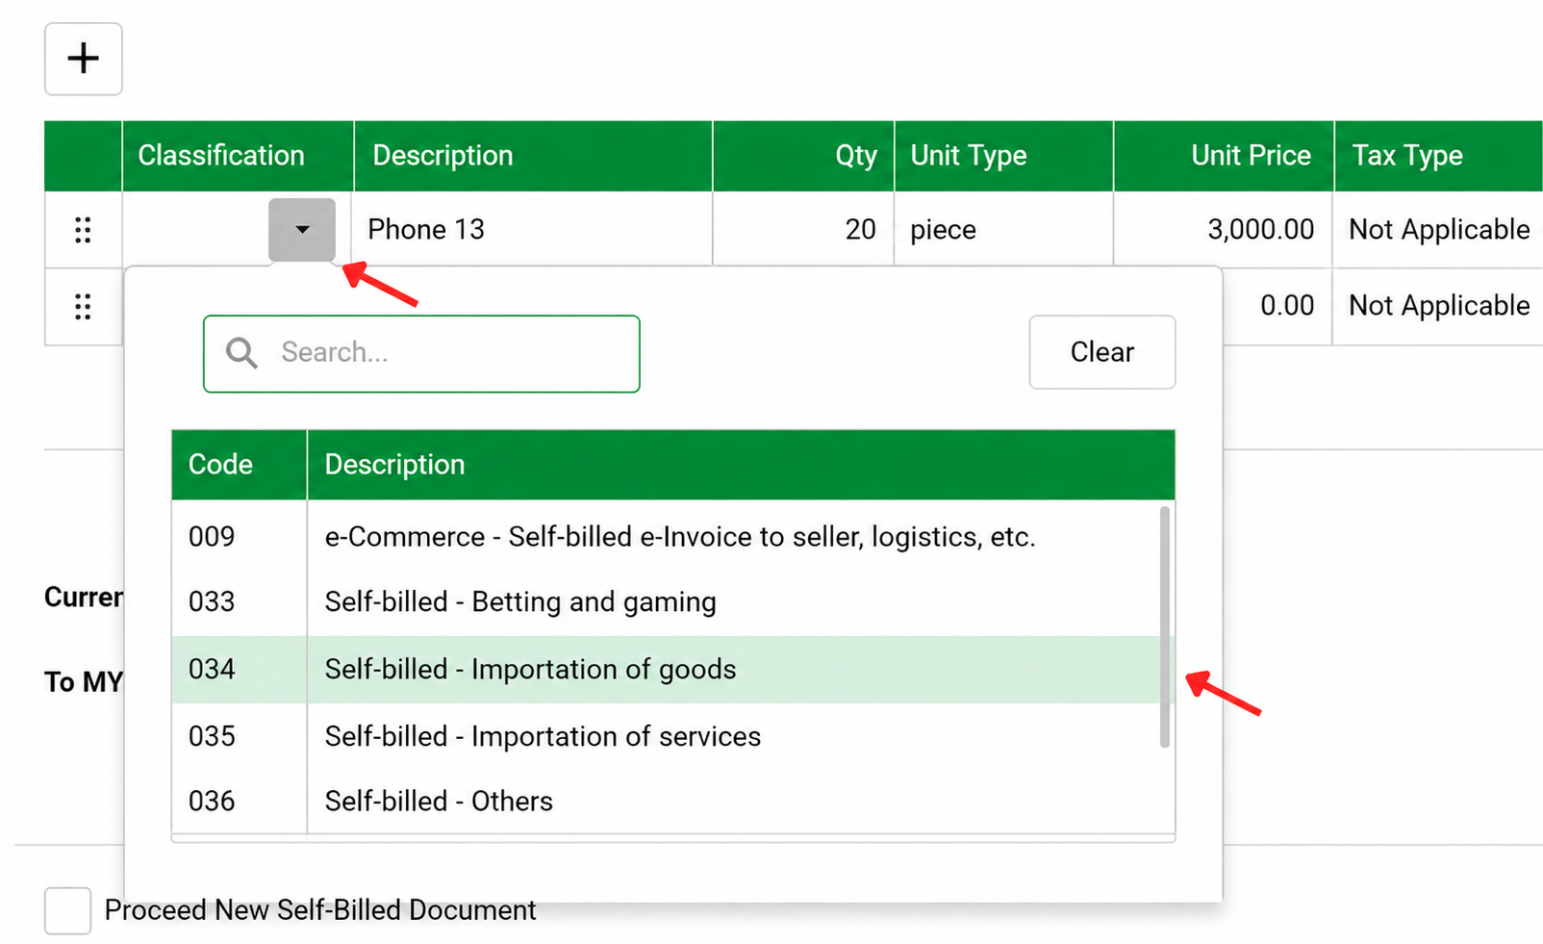Edit the Phone 13 description cell

point(532,230)
